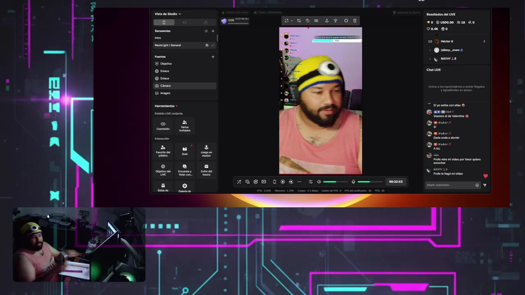Image resolution: width=525 pixels, height=295 pixels.
Task: Click the chat filter funnel icon
Action: click(x=484, y=185)
